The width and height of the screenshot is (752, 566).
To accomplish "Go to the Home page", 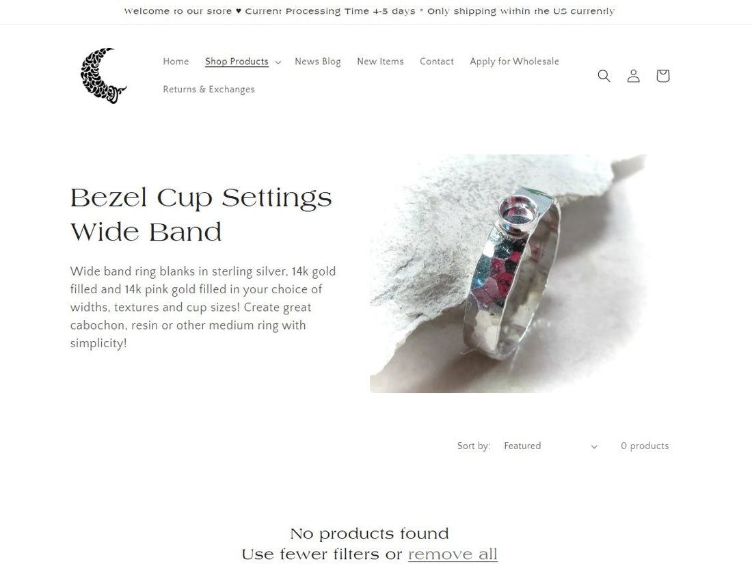I will tap(176, 62).
